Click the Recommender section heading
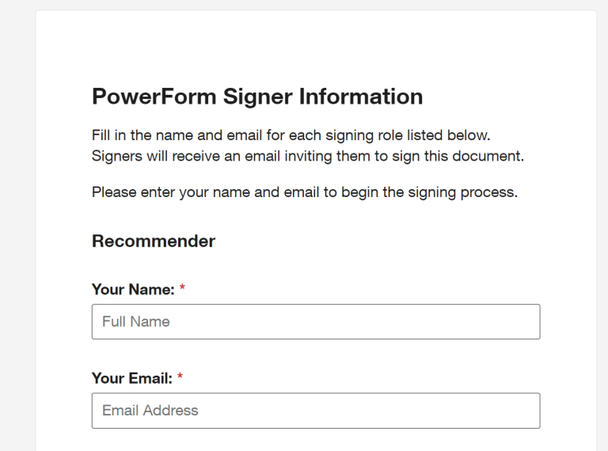Image resolution: width=608 pixels, height=451 pixels. click(x=154, y=241)
